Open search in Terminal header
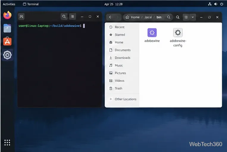The height and width of the screenshot is (152, 227). click(x=64, y=16)
